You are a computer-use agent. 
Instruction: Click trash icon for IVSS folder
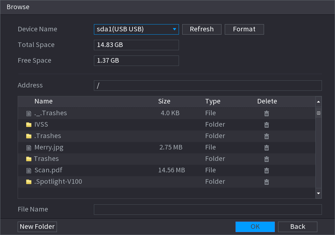point(266,125)
